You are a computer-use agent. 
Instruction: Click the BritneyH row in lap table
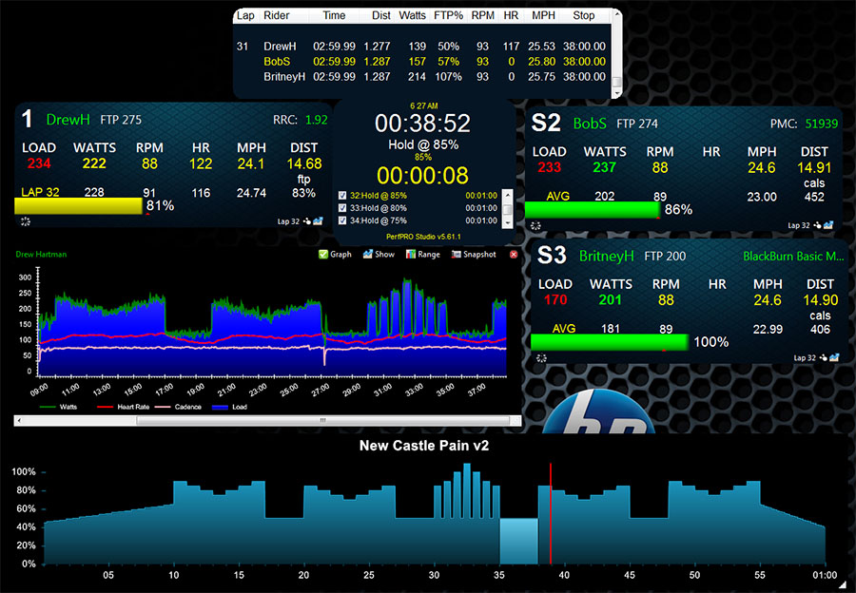421,77
